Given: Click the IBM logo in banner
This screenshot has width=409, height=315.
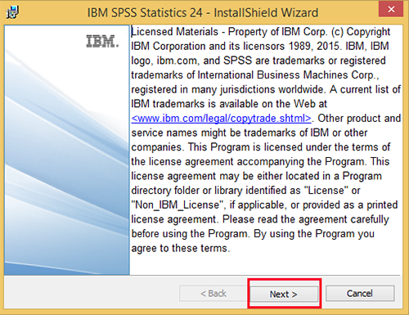Looking at the screenshot, I should click(102, 42).
